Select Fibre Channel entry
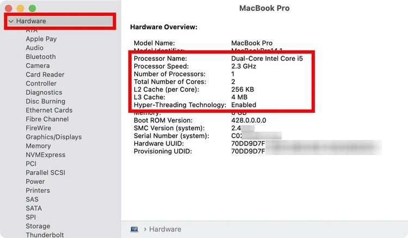This screenshot has width=408, height=238. tap(47, 119)
